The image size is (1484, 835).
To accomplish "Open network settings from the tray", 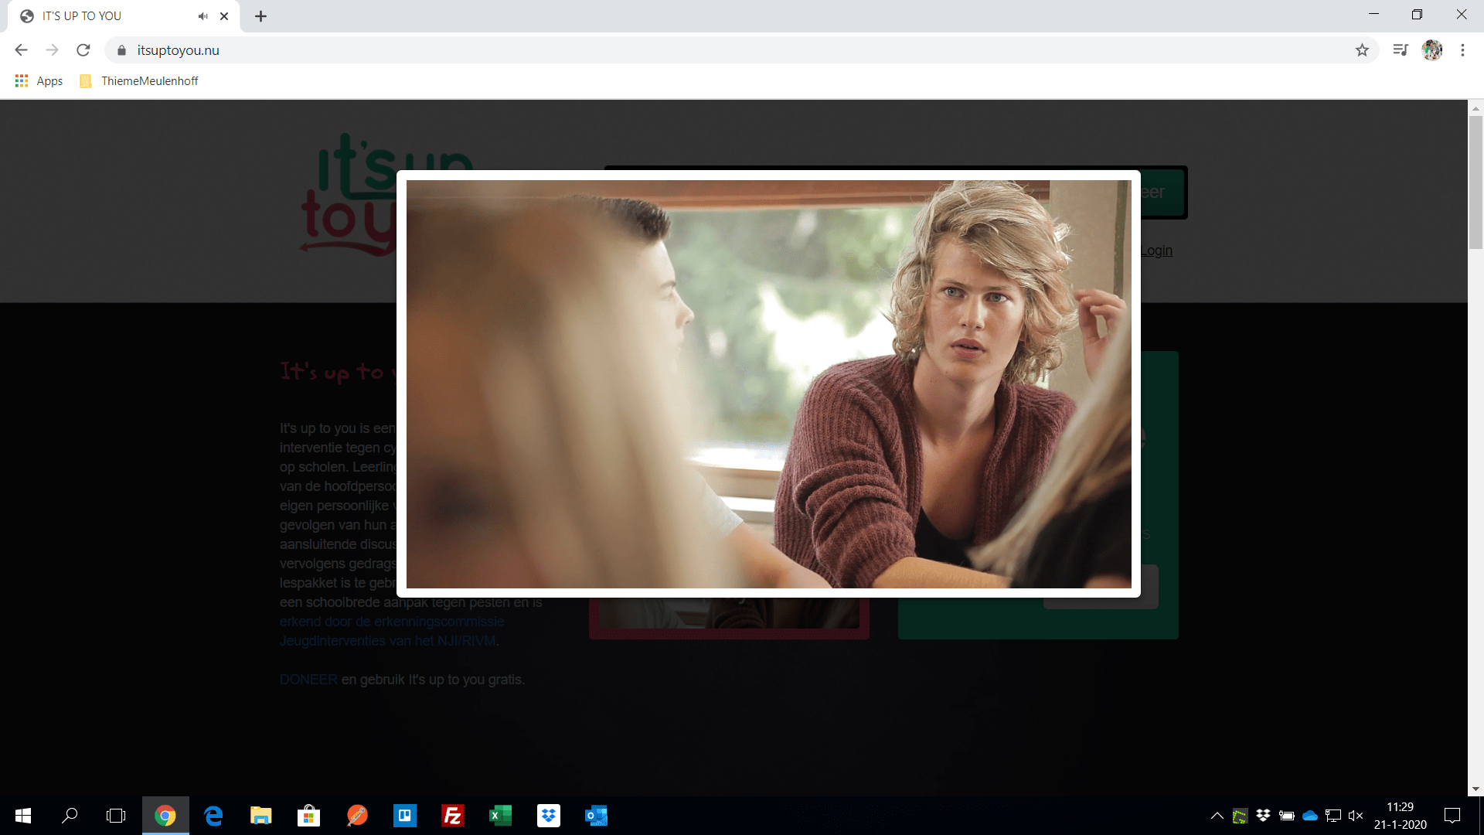I will pos(1333,816).
